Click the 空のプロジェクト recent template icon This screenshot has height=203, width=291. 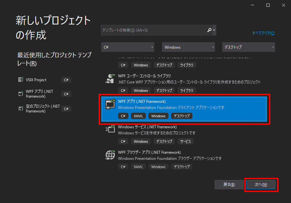(x=21, y=109)
